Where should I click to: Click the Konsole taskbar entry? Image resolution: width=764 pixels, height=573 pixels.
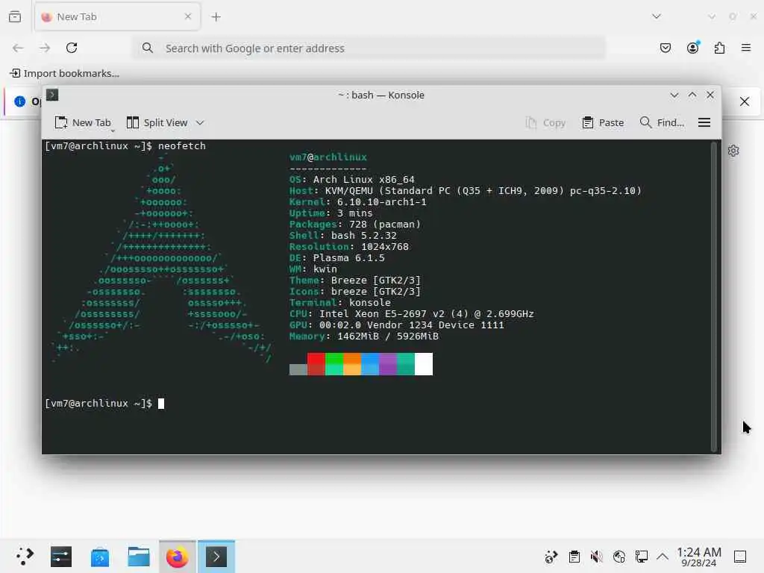pyautogui.click(x=216, y=557)
